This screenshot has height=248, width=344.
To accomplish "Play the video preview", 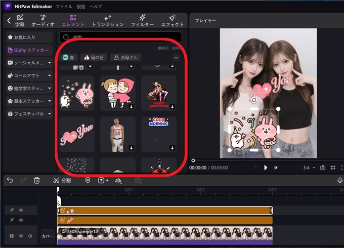I will (x=266, y=168).
